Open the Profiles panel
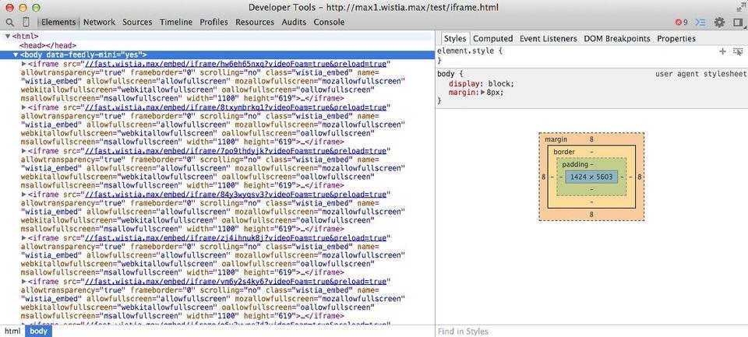Screen dimensions: 748x337 [213, 22]
